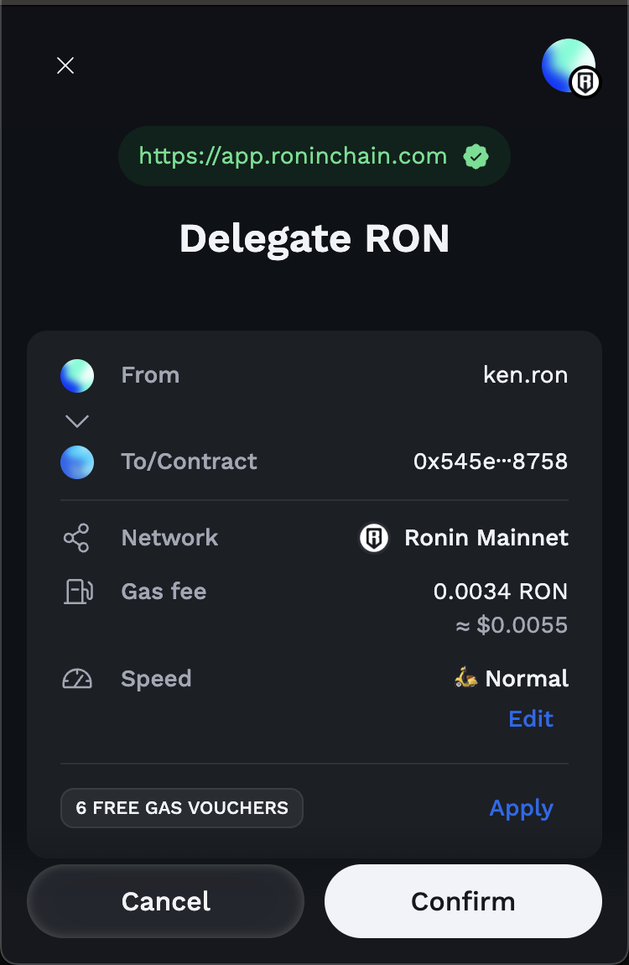Edit the transaction speed setting
Screen dimensions: 629x965
click(x=531, y=719)
